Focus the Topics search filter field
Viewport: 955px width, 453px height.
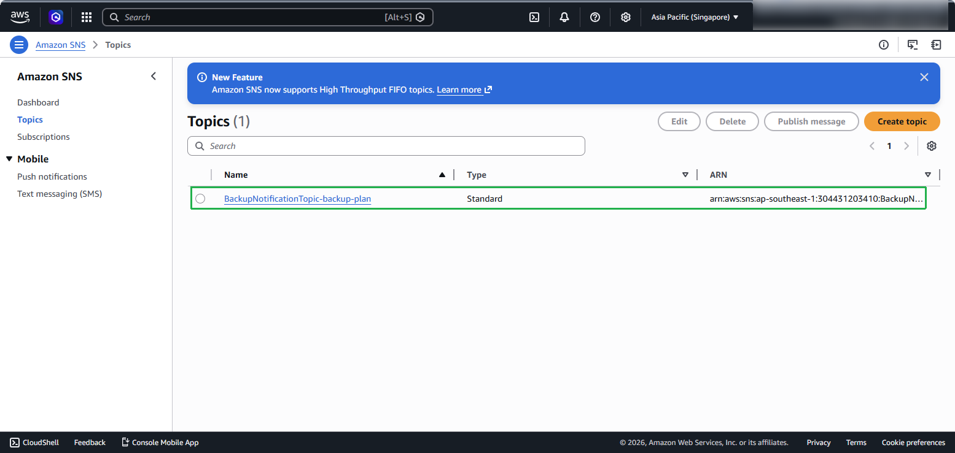pyautogui.click(x=386, y=146)
